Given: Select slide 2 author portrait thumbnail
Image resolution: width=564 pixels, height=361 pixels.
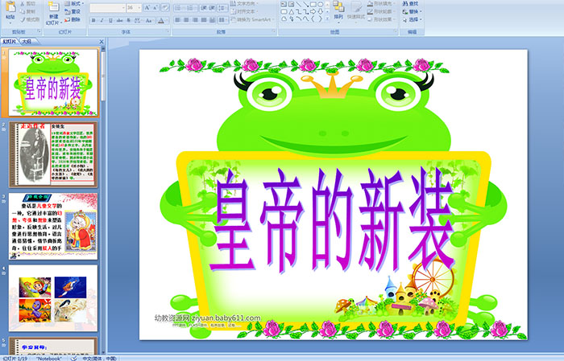Looking at the screenshot, I should coord(53,154).
